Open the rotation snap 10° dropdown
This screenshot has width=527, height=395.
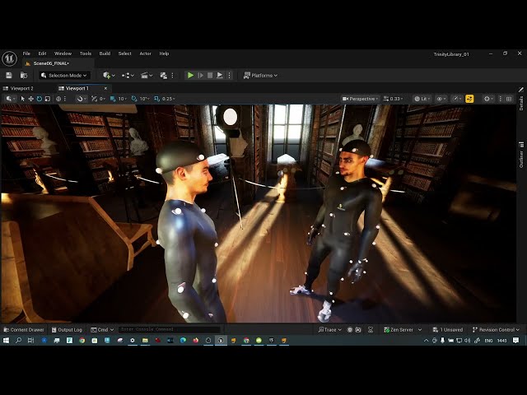(x=145, y=99)
